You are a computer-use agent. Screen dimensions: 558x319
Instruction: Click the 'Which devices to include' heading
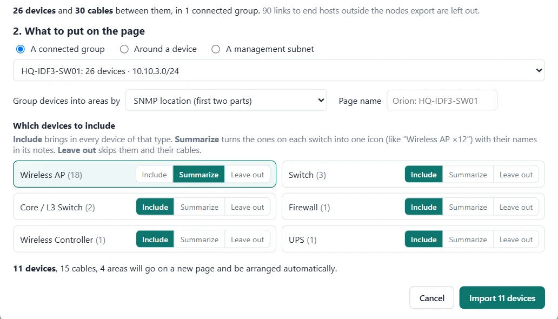coord(64,125)
